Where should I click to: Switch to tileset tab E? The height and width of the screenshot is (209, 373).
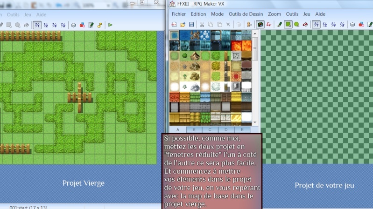pos(242,129)
